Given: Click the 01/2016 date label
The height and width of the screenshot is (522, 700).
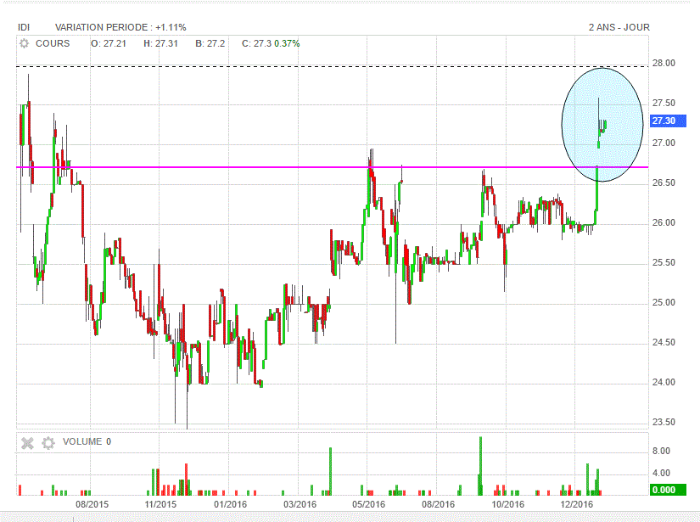Looking at the screenshot, I should [x=230, y=504].
